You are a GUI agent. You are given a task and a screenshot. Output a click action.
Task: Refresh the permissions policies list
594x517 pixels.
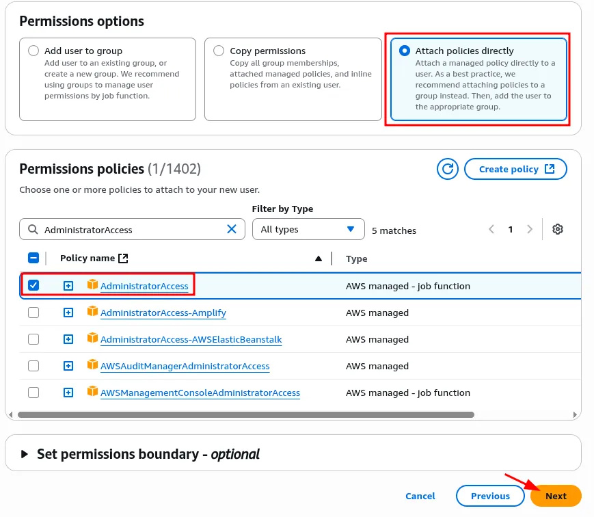click(x=448, y=169)
